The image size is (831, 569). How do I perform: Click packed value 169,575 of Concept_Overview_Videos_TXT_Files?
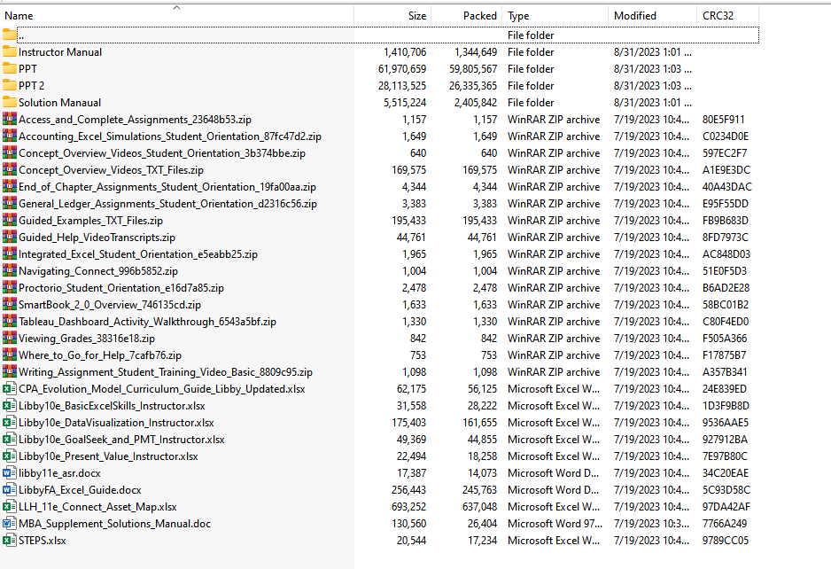[479, 169]
